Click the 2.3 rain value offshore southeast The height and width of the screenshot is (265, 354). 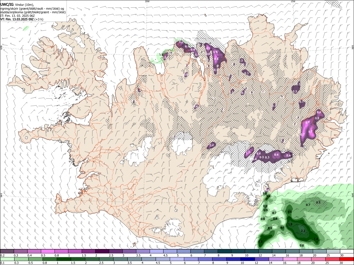(x=303, y=231)
